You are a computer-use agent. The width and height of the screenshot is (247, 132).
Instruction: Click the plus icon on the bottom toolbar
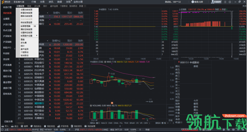120,126
